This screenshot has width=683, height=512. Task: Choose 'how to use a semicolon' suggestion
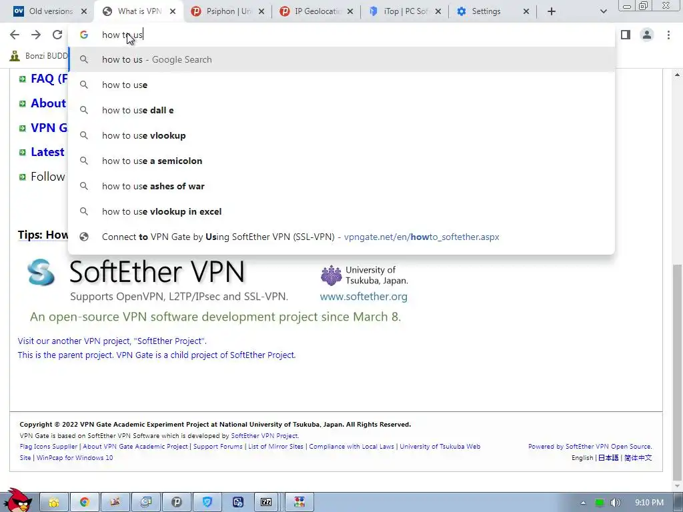[x=341, y=161]
